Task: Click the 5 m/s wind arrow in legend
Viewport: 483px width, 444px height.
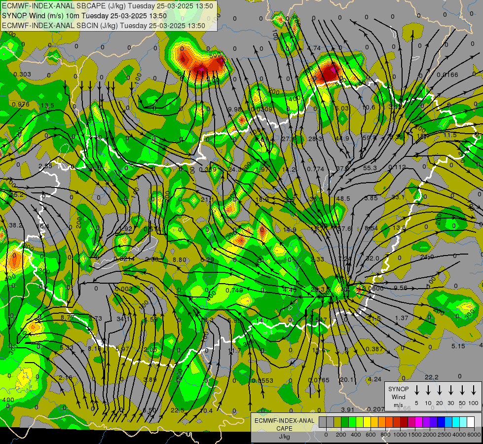Action: [x=417, y=390]
